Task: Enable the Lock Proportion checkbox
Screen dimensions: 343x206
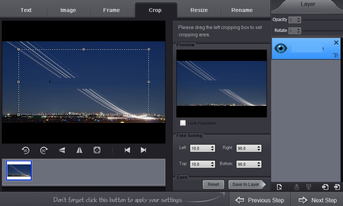Action: tap(183, 123)
